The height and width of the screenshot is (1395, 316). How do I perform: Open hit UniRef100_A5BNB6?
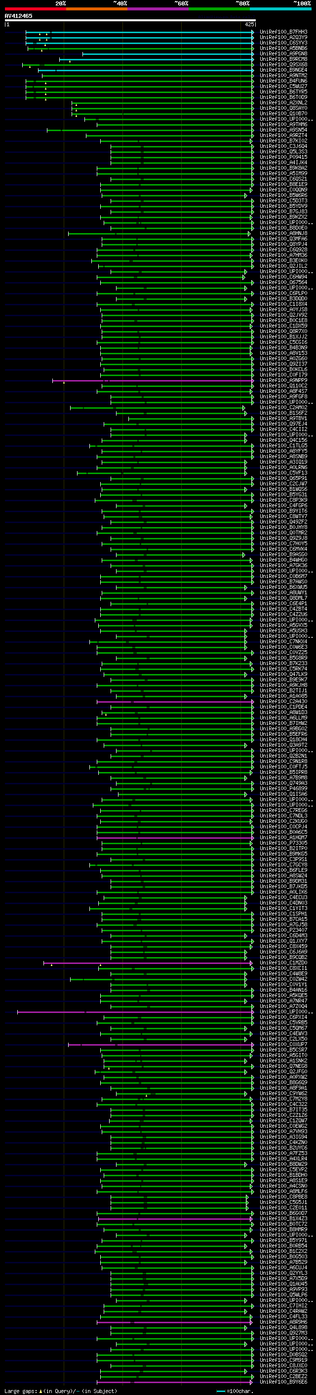[x=283, y=48]
